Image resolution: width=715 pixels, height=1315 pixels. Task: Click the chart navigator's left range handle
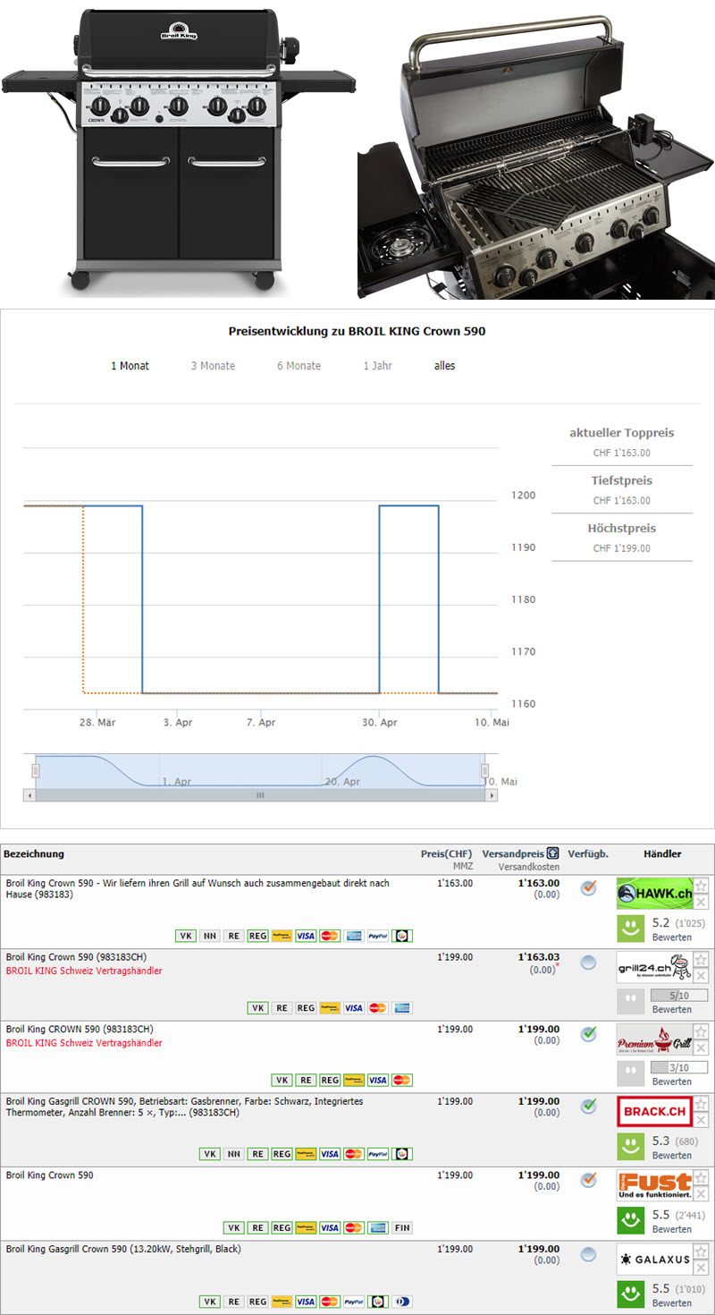[x=36, y=770]
